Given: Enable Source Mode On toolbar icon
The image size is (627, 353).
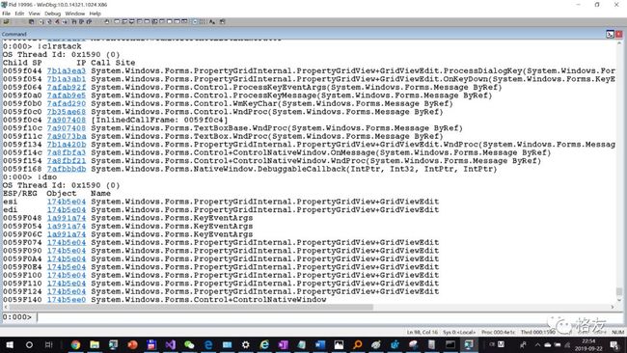Looking at the screenshot, I should coord(195,21).
